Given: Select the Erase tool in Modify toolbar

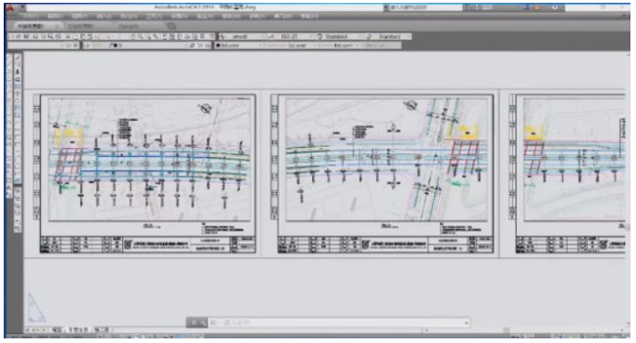Looking at the screenshot, I should tap(18, 57).
